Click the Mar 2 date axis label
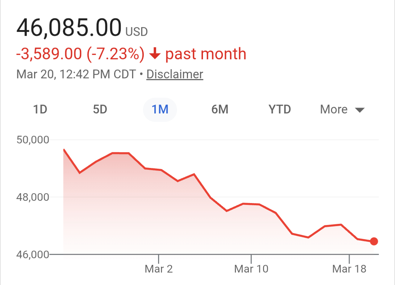Viewport: 395px width, 285px height. coord(159,269)
